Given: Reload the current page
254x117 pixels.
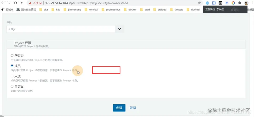Looking at the screenshot, I should [16, 3].
